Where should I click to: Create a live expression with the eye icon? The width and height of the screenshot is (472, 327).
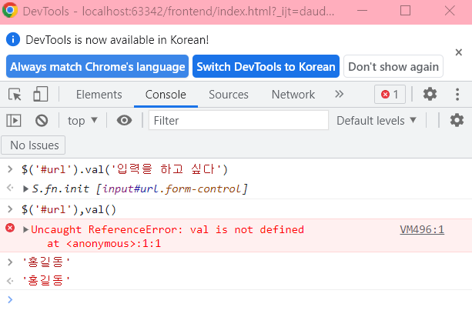124,120
